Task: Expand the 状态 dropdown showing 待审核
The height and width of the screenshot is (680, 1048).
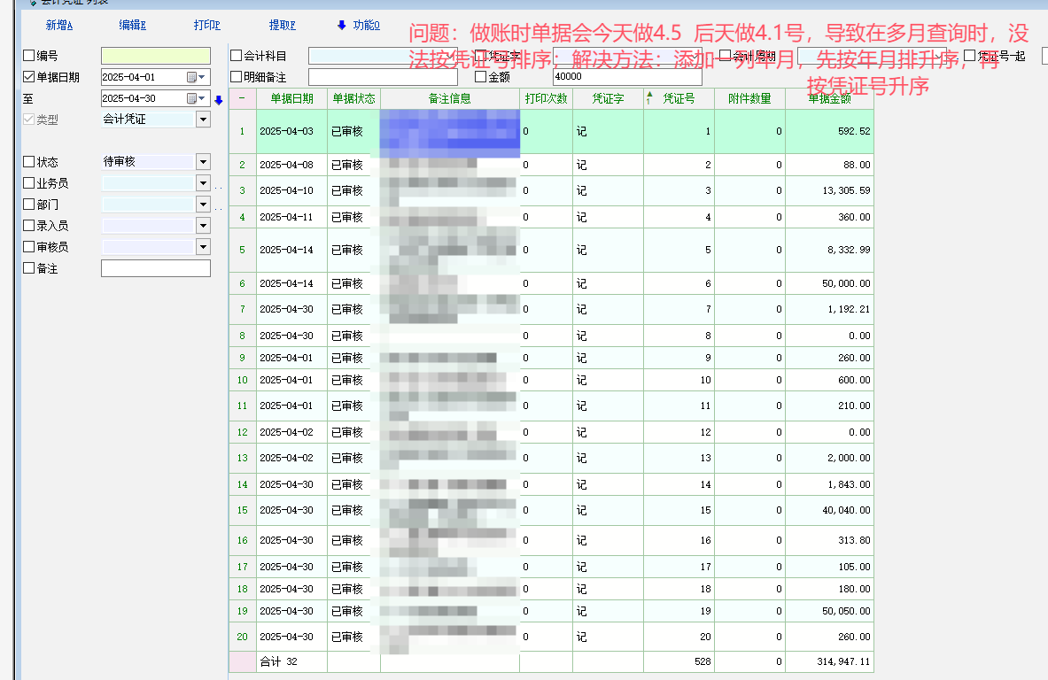Action: coord(203,162)
